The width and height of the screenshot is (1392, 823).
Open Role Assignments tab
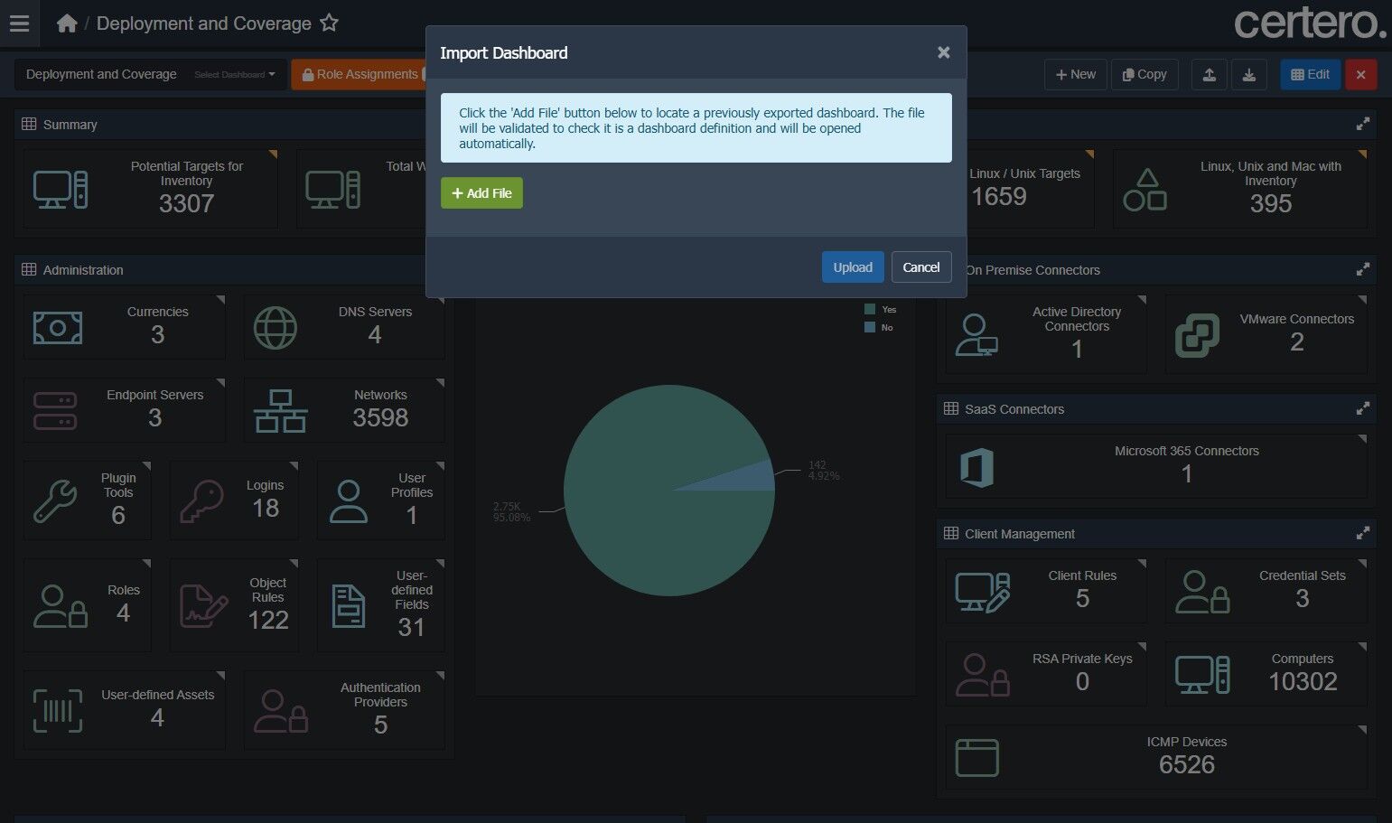pos(360,75)
